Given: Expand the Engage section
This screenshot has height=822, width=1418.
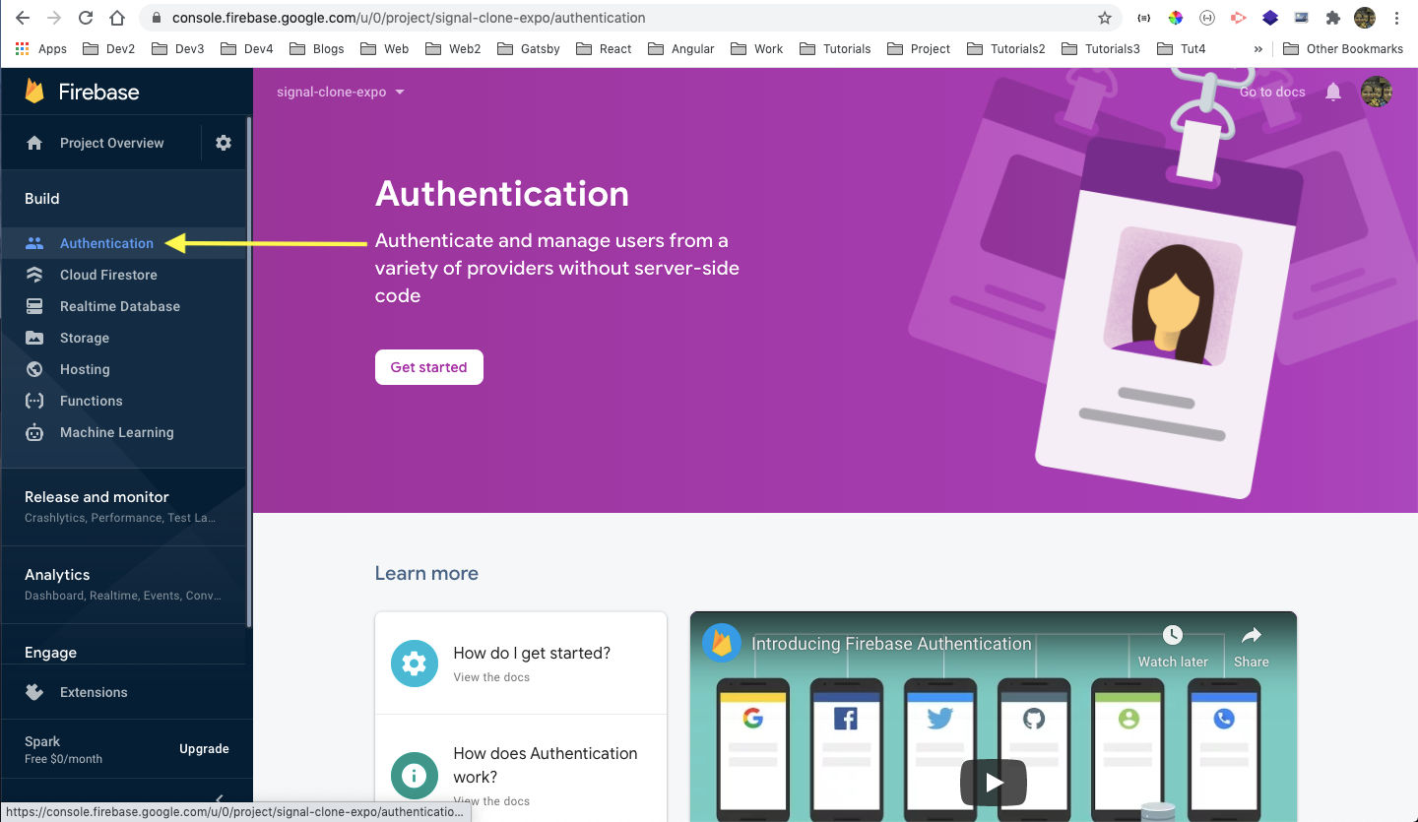Looking at the screenshot, I should click(123, 653).
